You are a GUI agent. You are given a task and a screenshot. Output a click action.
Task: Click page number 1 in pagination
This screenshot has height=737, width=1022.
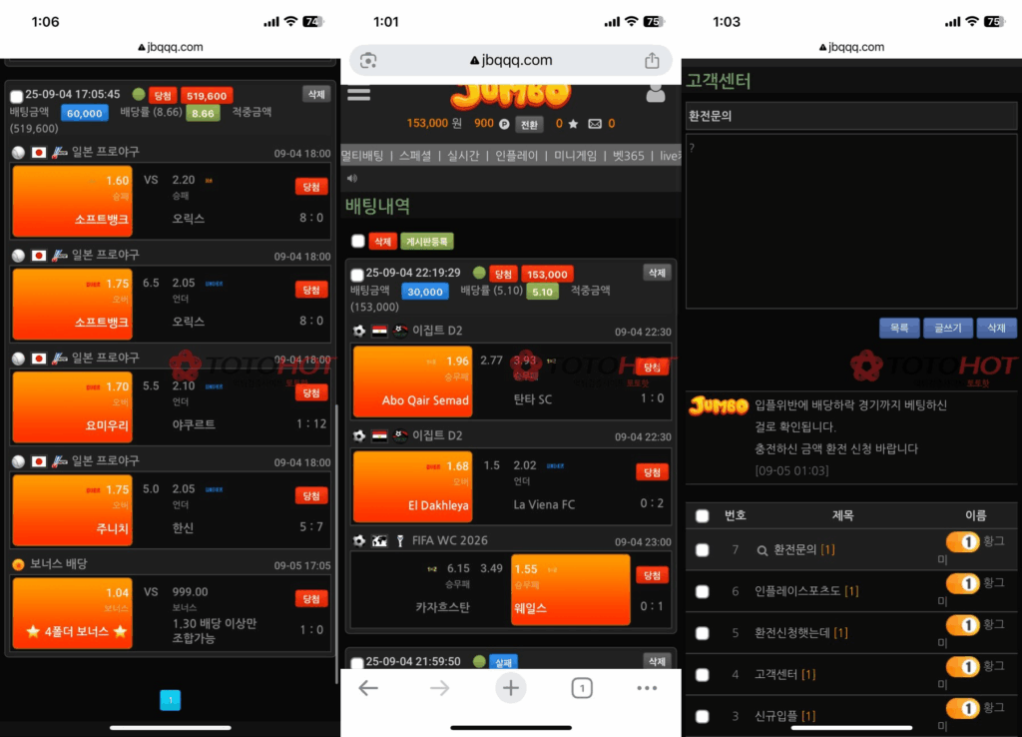171,700
